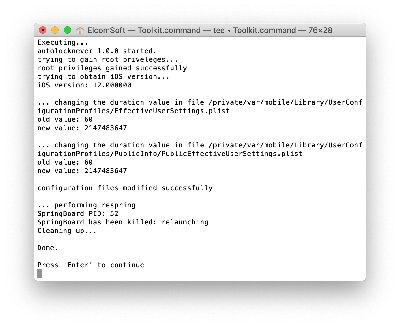Click the first 'new value: 2147483647' line
The image size is (400, 326).
82,128
